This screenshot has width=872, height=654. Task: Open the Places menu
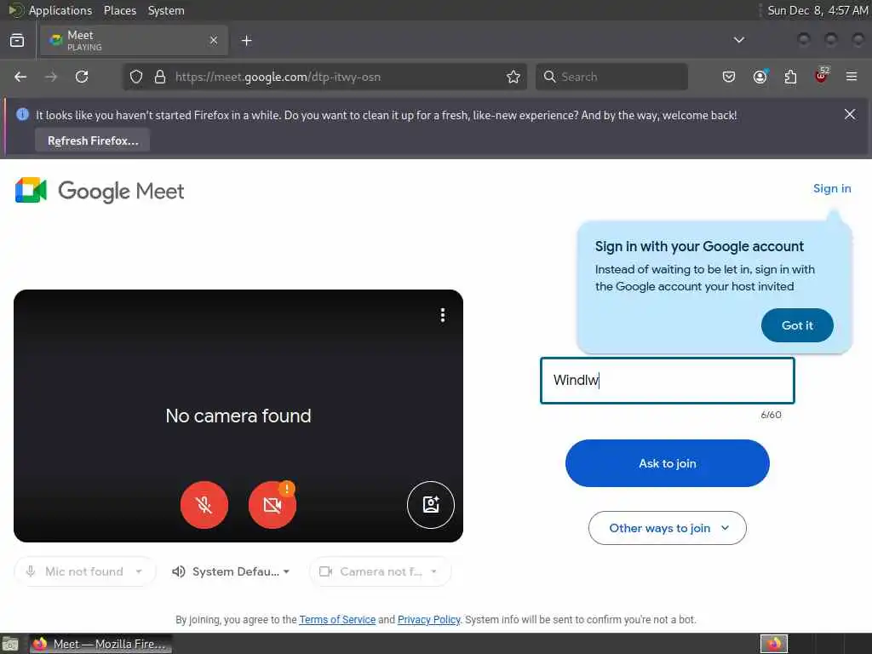pos(119,10)
